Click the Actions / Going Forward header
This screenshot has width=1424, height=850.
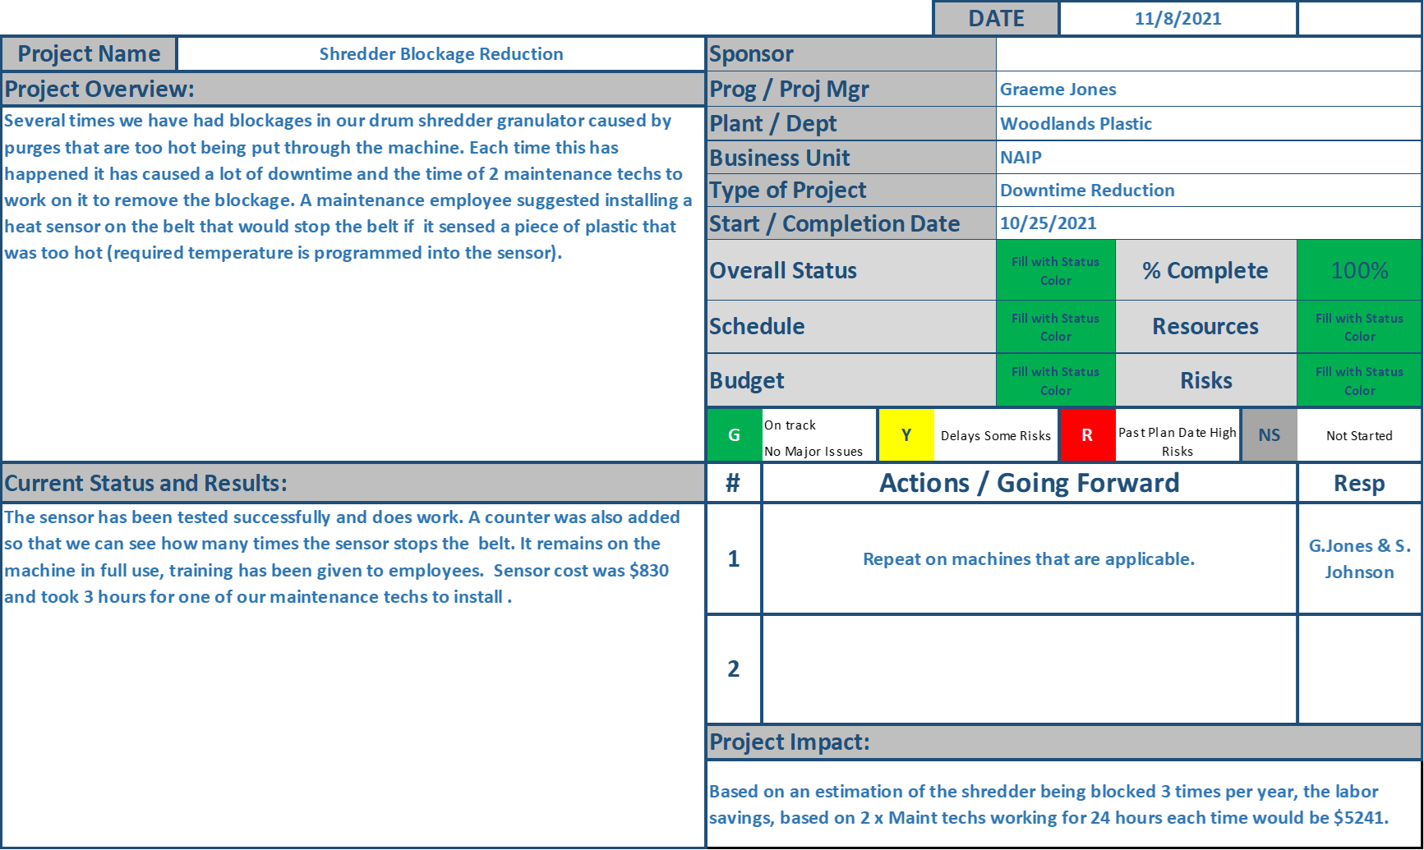(x=1030, y=483)
